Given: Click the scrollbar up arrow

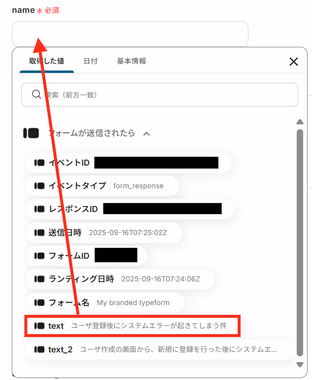Looking at the screenshot, I should pyautogui.click(x=300, y=122).
